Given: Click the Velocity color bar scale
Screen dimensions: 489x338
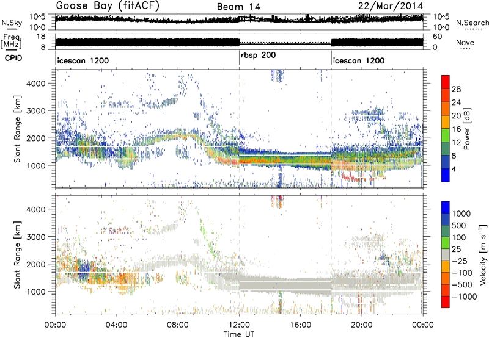Looking at the screenshot, I should [446, 254].
